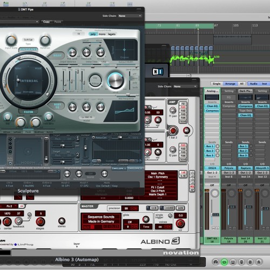Click the Material pad in Sculpture
The width and height of the screenshot is (270, 270).
(29, 80)
